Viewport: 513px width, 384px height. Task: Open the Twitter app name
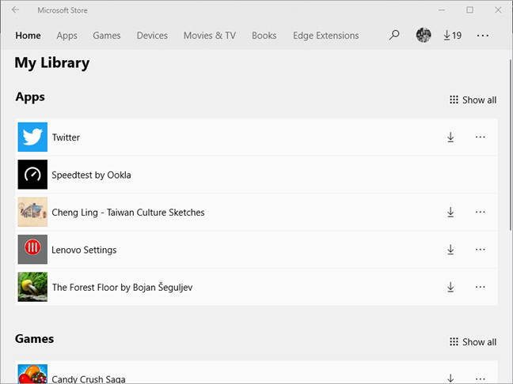(x=66, y=137)
